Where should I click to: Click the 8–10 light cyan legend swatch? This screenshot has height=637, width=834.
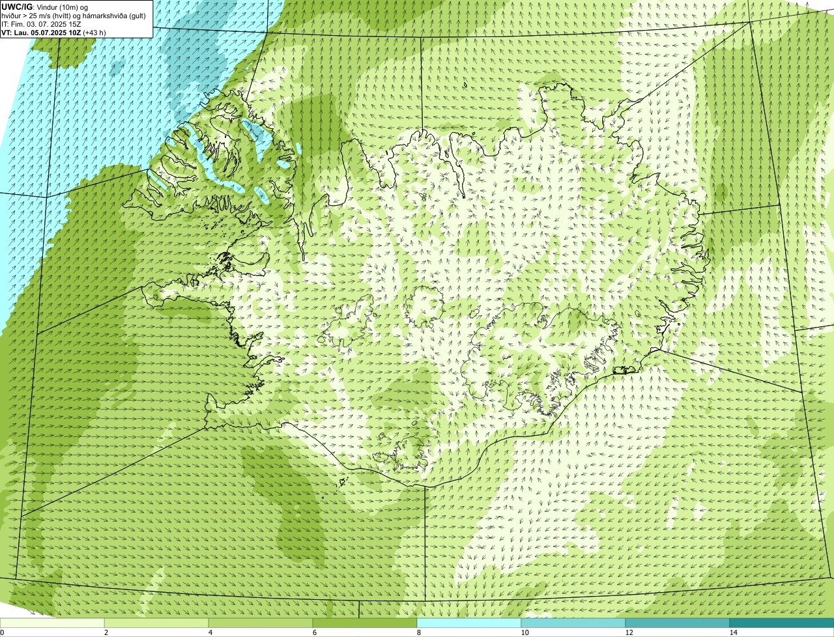[x=469, y=623]
